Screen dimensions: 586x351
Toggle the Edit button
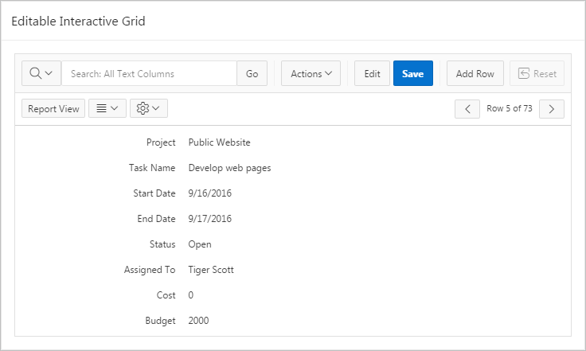[372, 73]
